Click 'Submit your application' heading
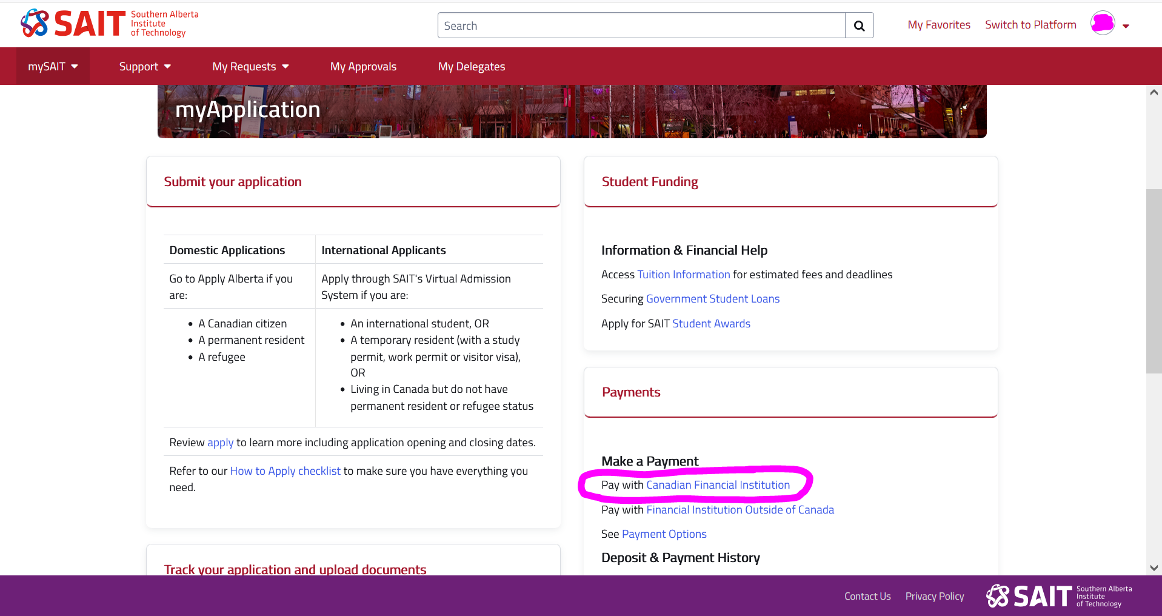1162x616 pixels. point(233,182)
